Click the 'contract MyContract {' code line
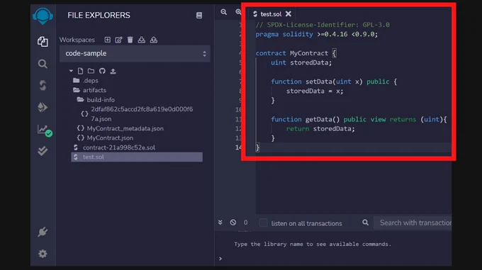The image size is (482, 270). pyautogui.click(x=296, y=53)
